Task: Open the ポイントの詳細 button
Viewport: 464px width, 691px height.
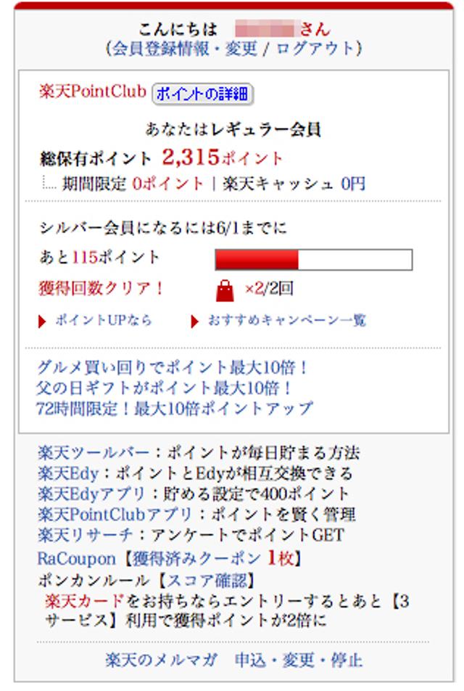Action: (x=202, y=94)
